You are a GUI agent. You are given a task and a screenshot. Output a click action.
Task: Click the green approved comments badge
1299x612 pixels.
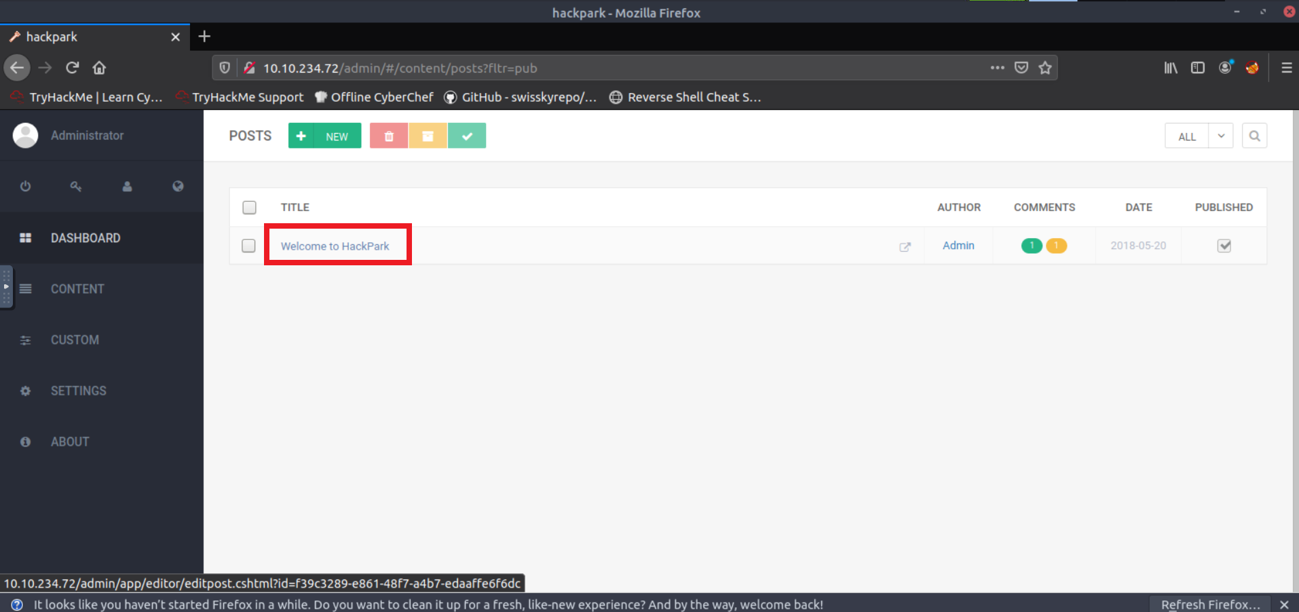(1032, 246)
